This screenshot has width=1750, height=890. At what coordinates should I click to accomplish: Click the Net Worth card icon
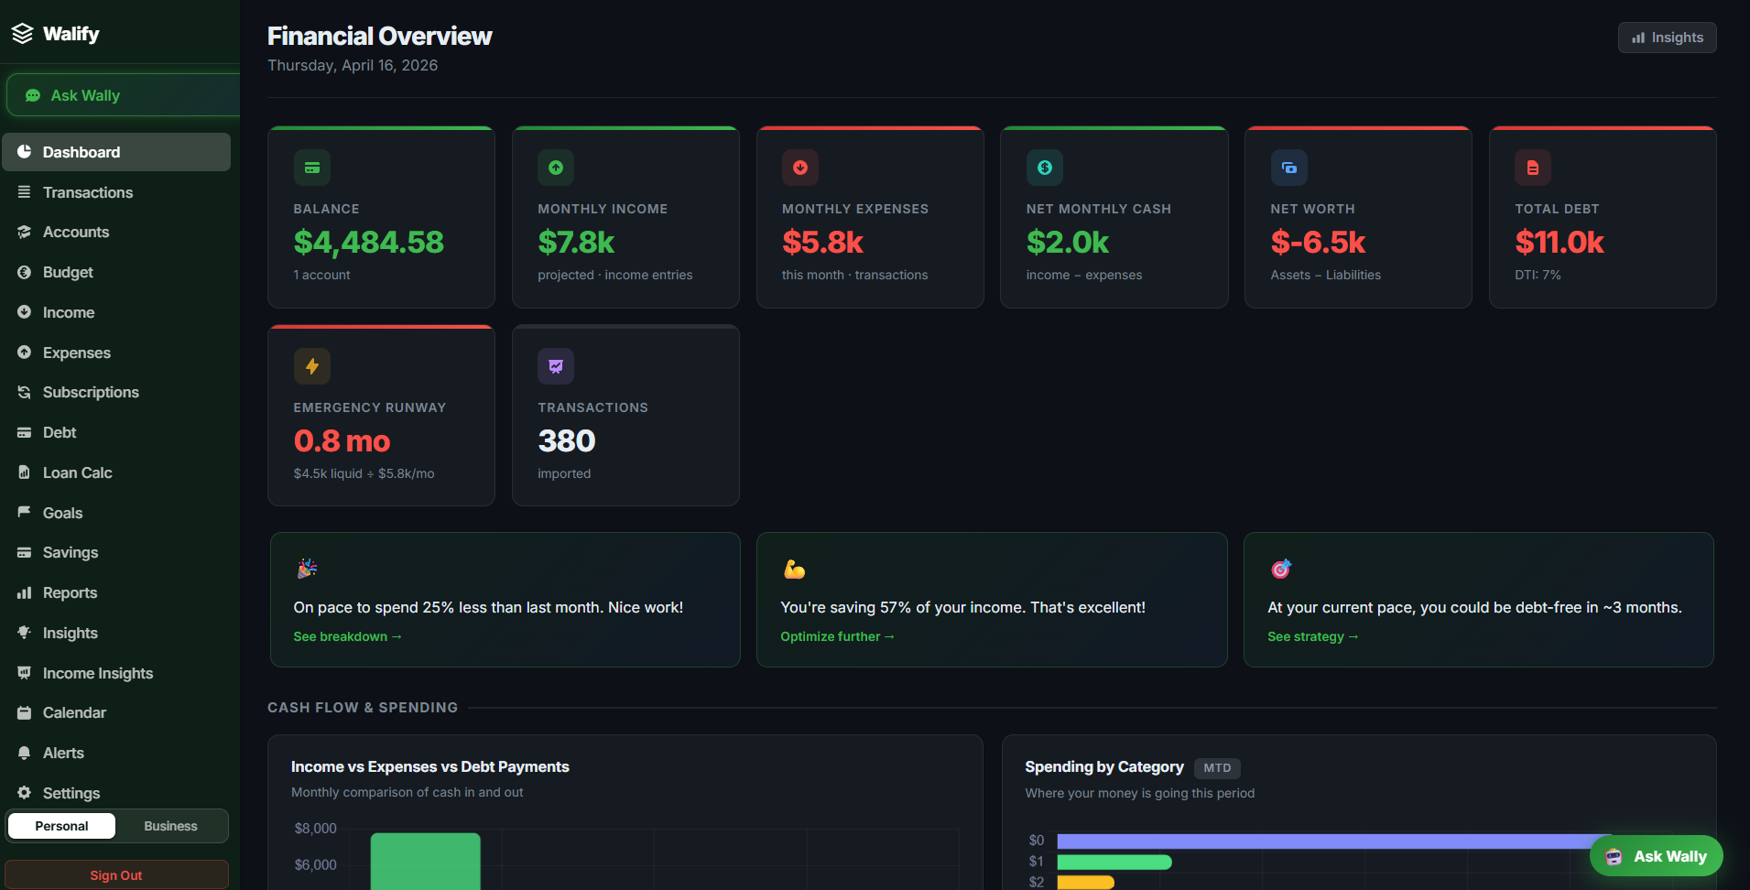(1289, 168)
